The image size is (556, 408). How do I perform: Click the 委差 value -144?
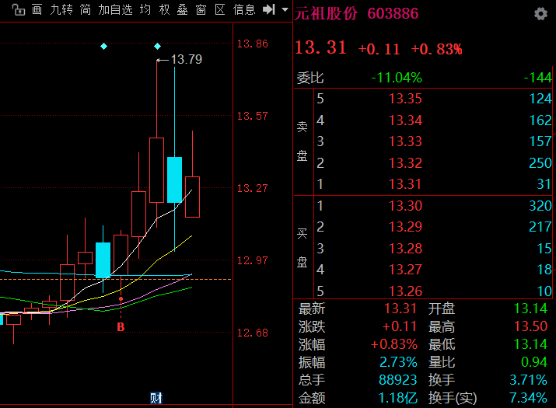click(x=537, y=78)
